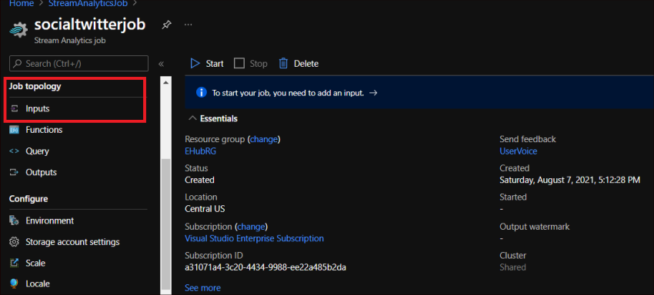Click the Start play icon
The height and width of the screenshot is (295, 654).
pyautogui.click(x=195, y=63)
